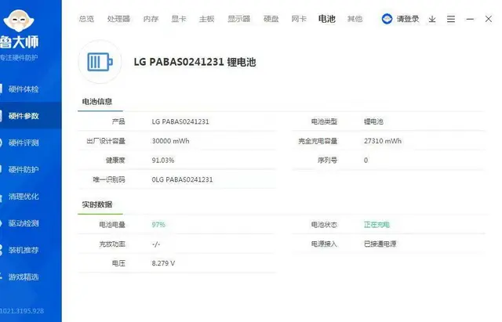Minimize the 鲁大师 window
The image size is (502, 322).
pos(470,19)
